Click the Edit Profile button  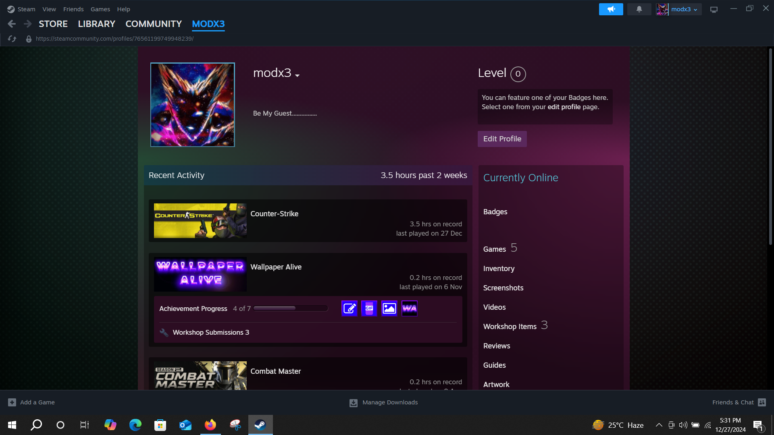tap(502, 139)
